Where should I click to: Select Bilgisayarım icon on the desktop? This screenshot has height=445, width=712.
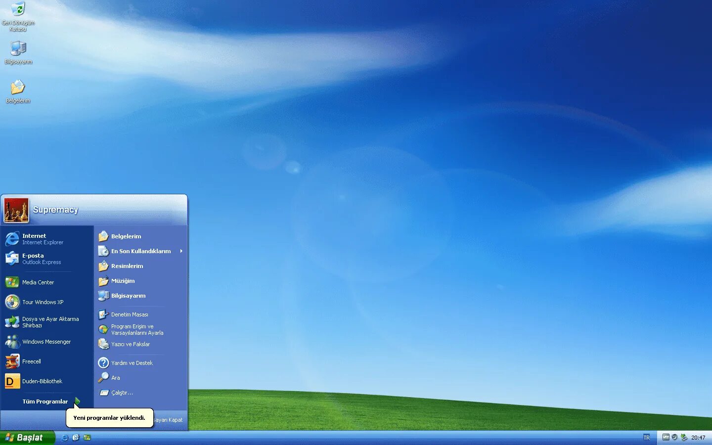click(18, 52)
